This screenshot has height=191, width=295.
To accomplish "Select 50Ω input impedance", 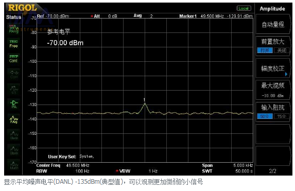I will tap(265, 116).
